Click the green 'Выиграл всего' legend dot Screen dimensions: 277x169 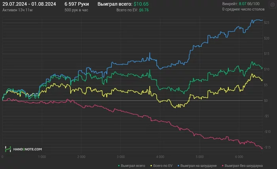[120, 165]
